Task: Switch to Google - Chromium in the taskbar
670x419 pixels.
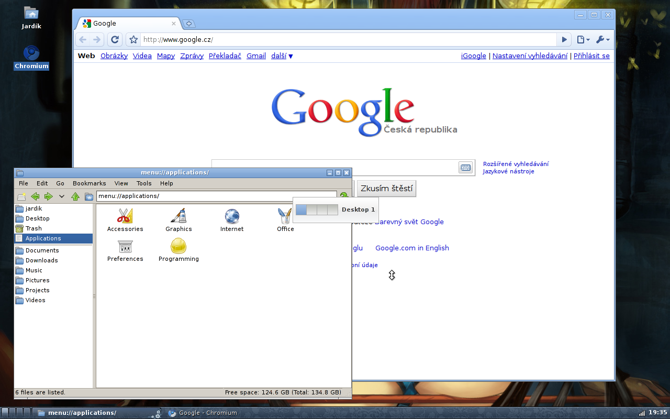Action: click(x=203, y=413)
